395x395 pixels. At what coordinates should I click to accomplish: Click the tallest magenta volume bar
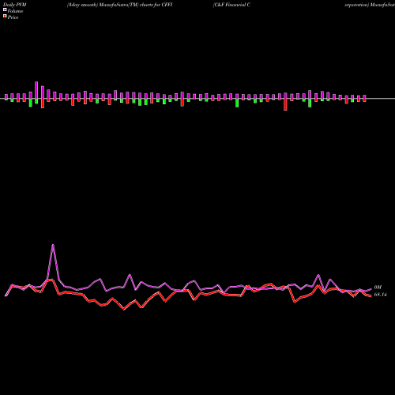[36, 90]
